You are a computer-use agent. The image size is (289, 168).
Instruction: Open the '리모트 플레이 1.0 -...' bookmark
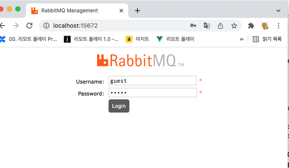click(91, 39)
